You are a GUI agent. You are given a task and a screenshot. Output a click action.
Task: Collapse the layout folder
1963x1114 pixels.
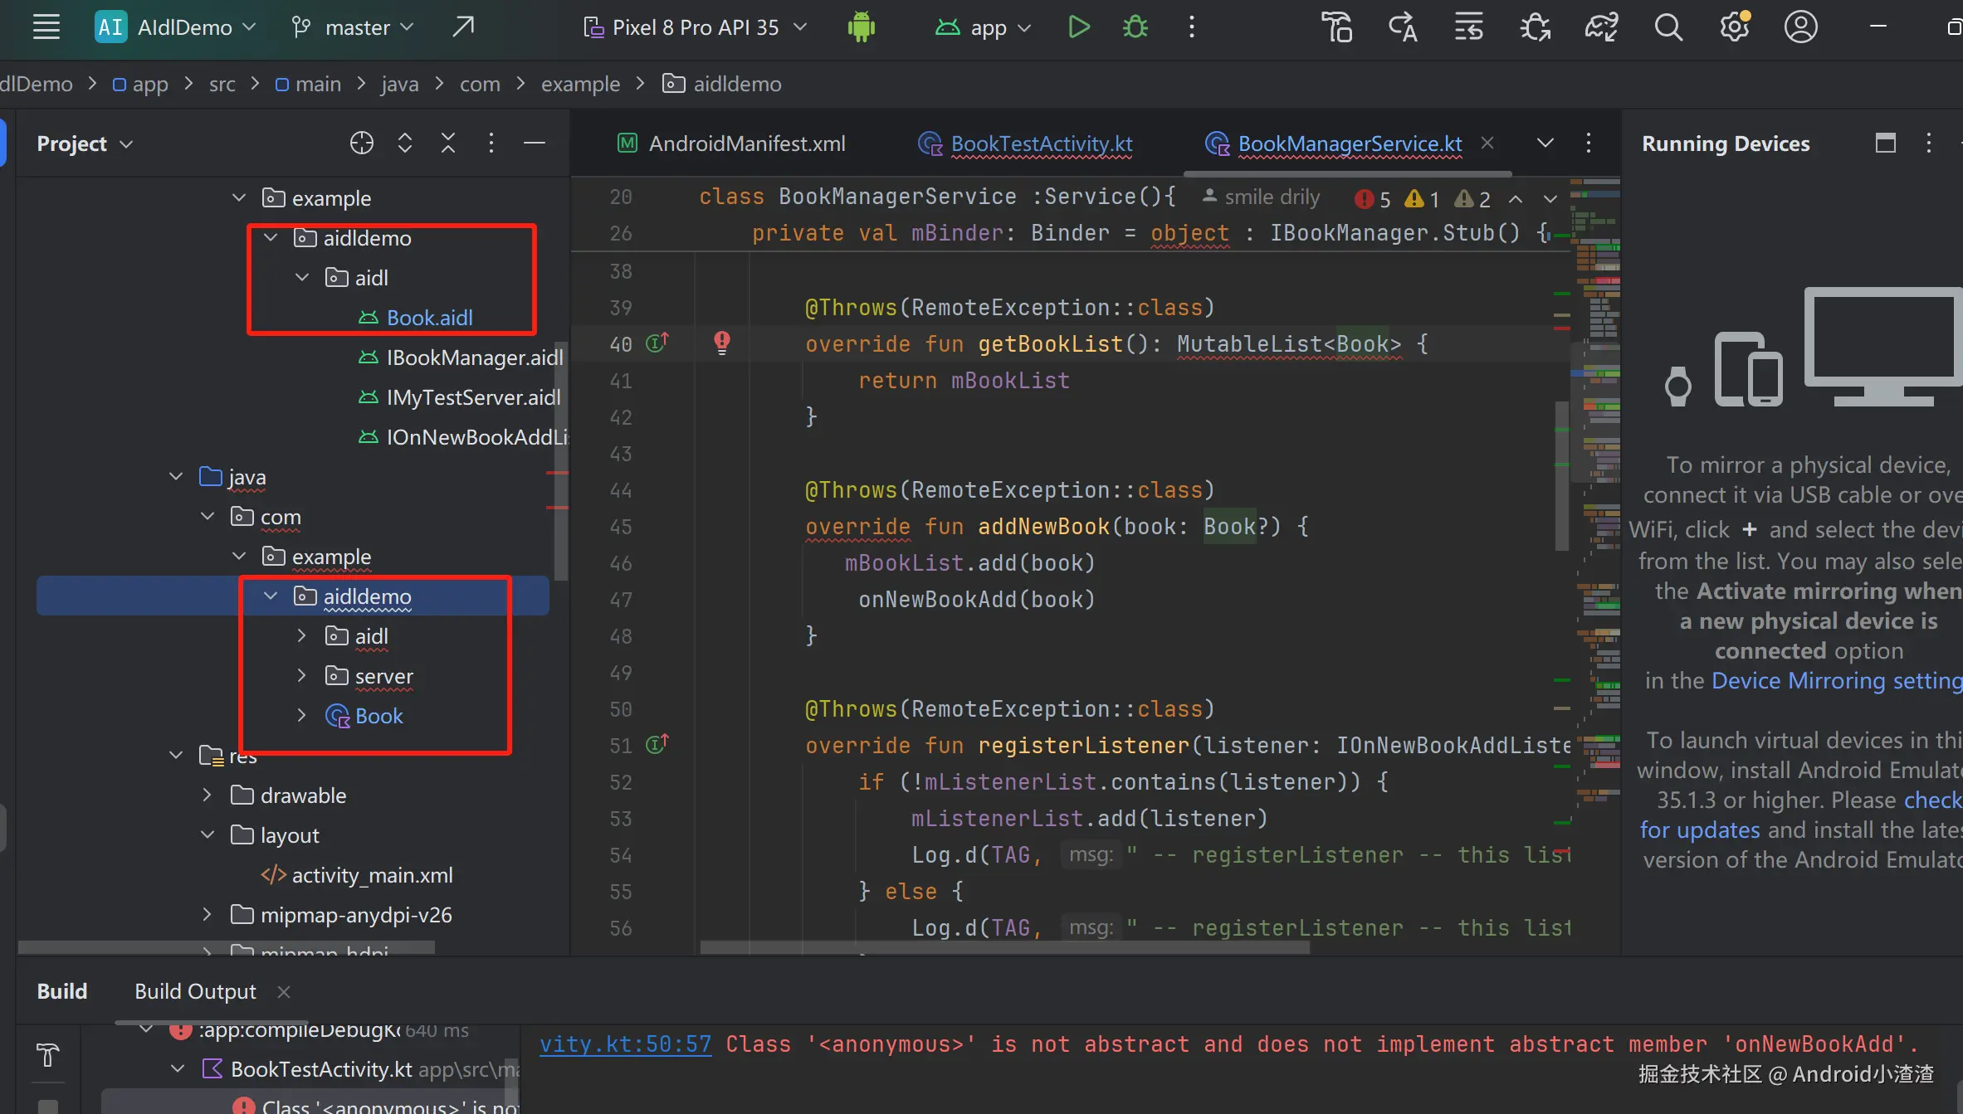point(208,835)
